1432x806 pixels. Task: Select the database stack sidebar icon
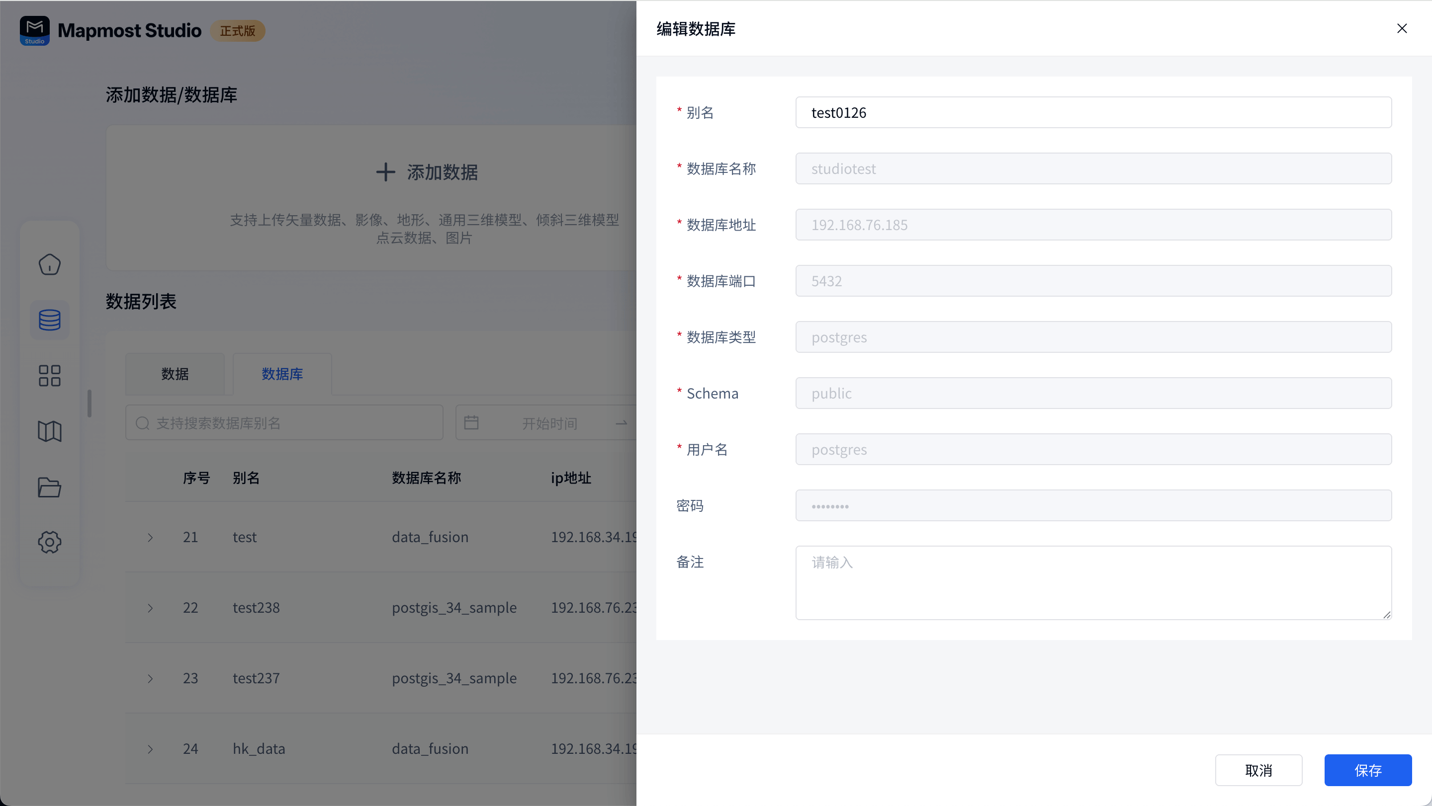pos(50,320)
